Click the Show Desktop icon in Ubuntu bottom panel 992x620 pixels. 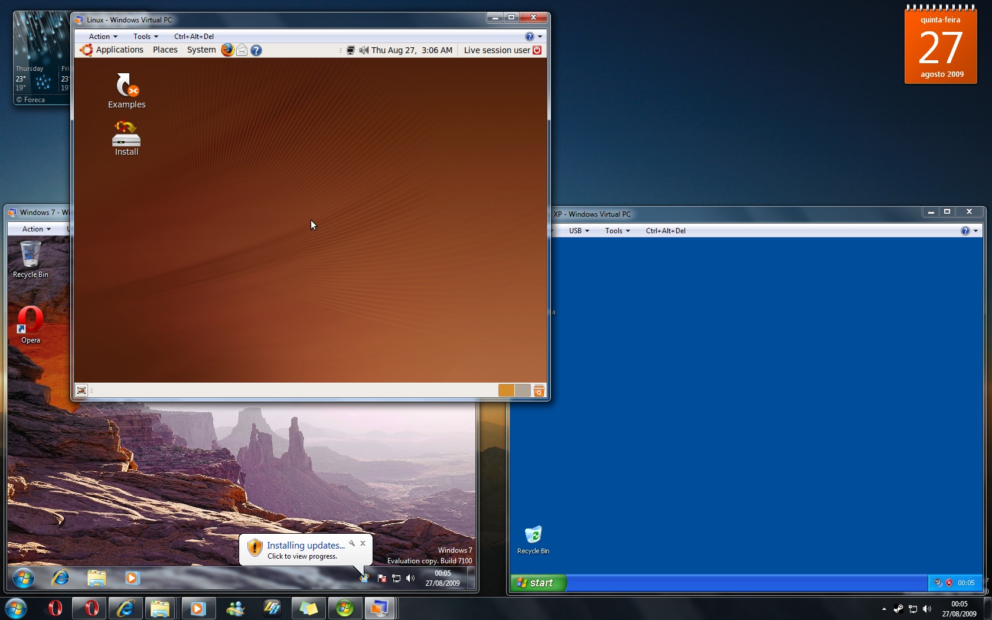[x=81, y=390]
